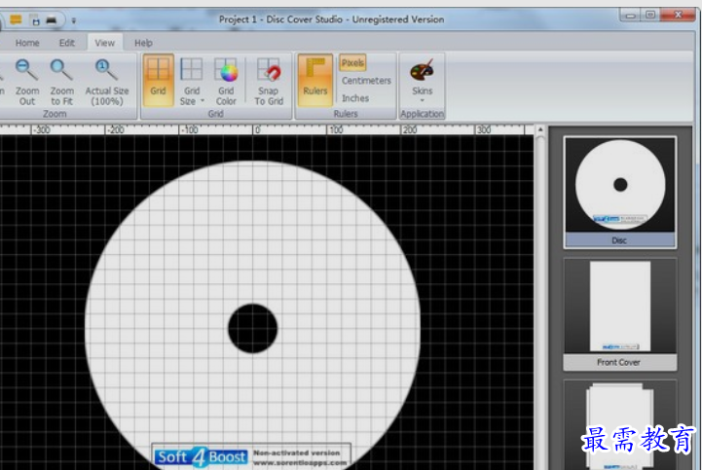
Task: Switch to the Edit tab
Action: [x=67, y=43]
